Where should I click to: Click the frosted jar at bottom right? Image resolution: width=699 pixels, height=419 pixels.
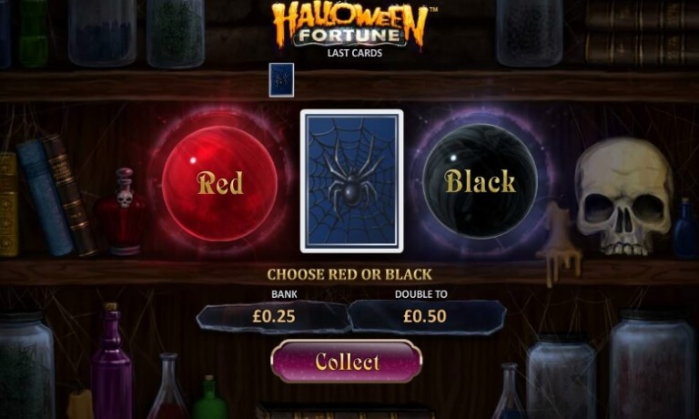coord(652,364)
